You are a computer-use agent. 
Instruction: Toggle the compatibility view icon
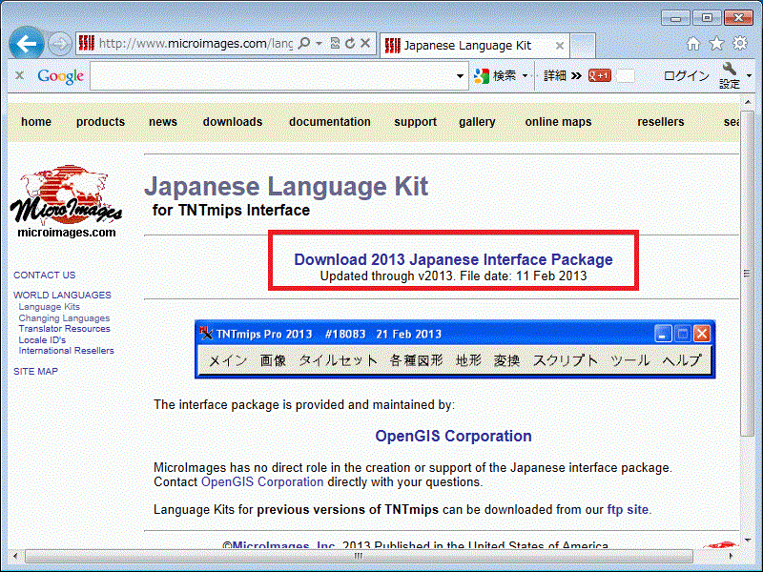click(335, 44)
